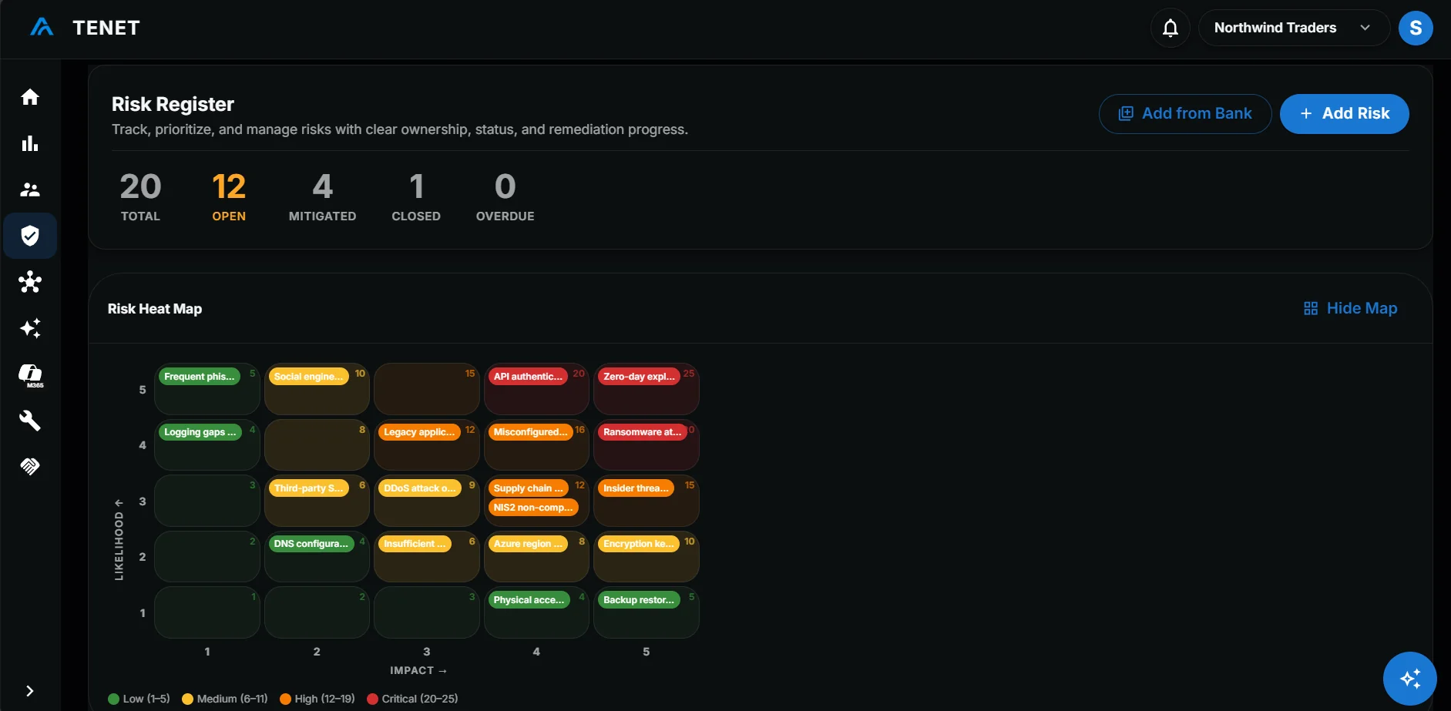
Task: Select the empty heat map cell scored 15 in the likelihood 5 row
Action: point(427,389)
